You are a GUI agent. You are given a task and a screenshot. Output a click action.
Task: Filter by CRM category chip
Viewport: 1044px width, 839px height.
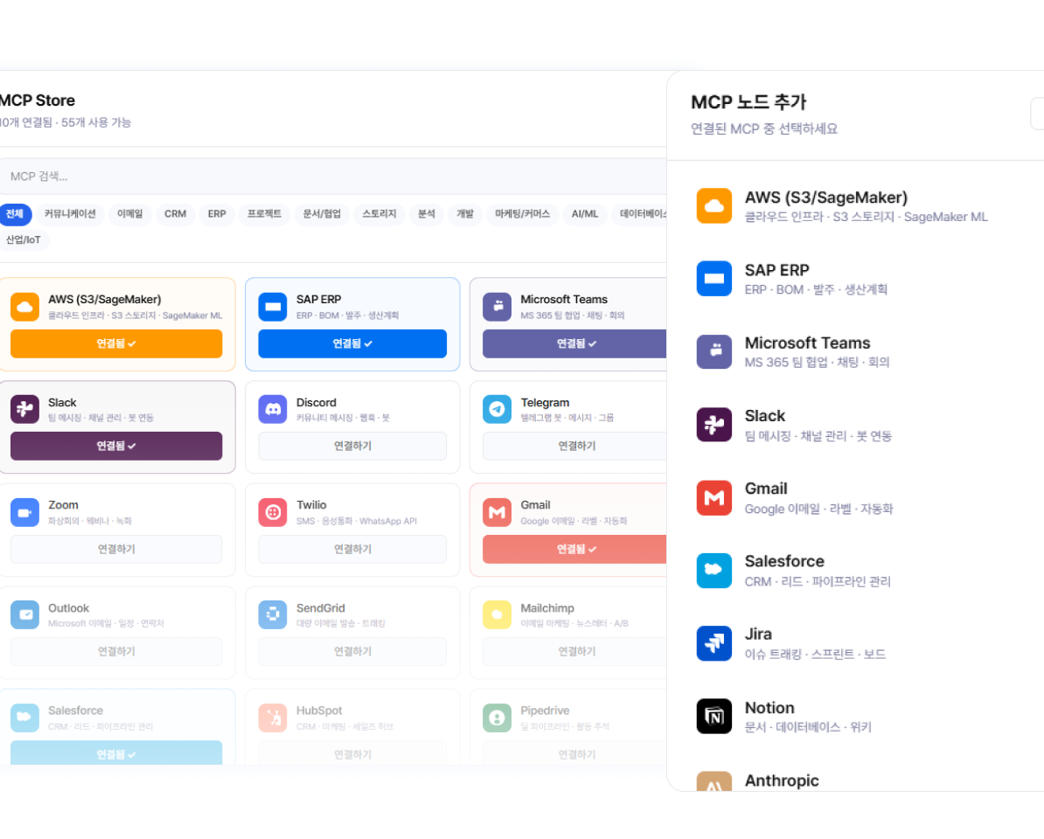(175, 213)
